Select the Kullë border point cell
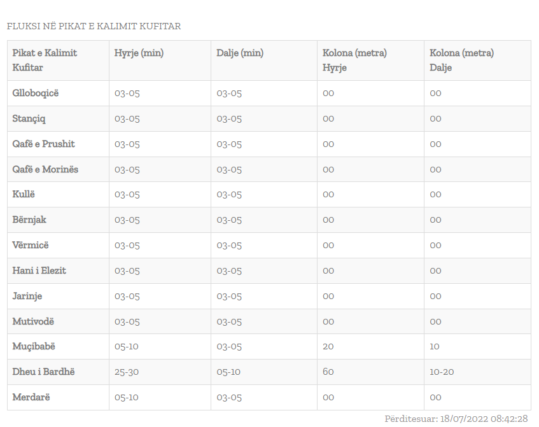Image resolution: width=539 pixels, height=427 pixels. (x=24, y=194)
